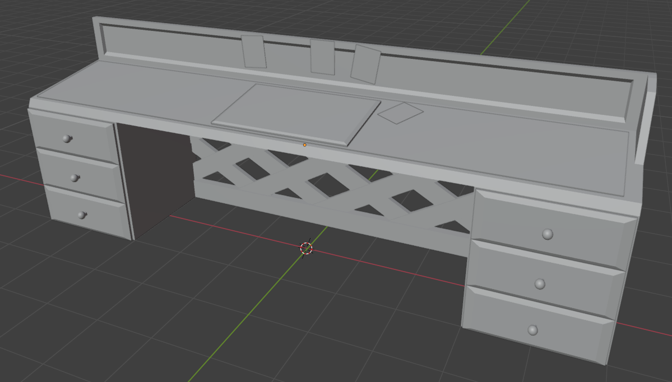Click the top left drawer knob
This screenshot has height=382, width=672.
point(67,138)
